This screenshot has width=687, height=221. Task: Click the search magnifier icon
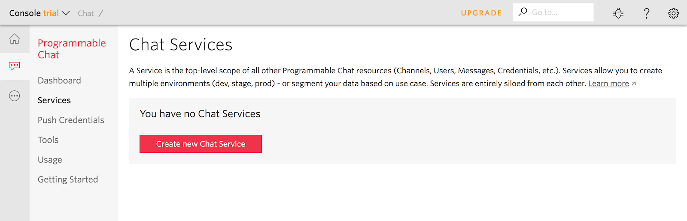tap(523, 12)
